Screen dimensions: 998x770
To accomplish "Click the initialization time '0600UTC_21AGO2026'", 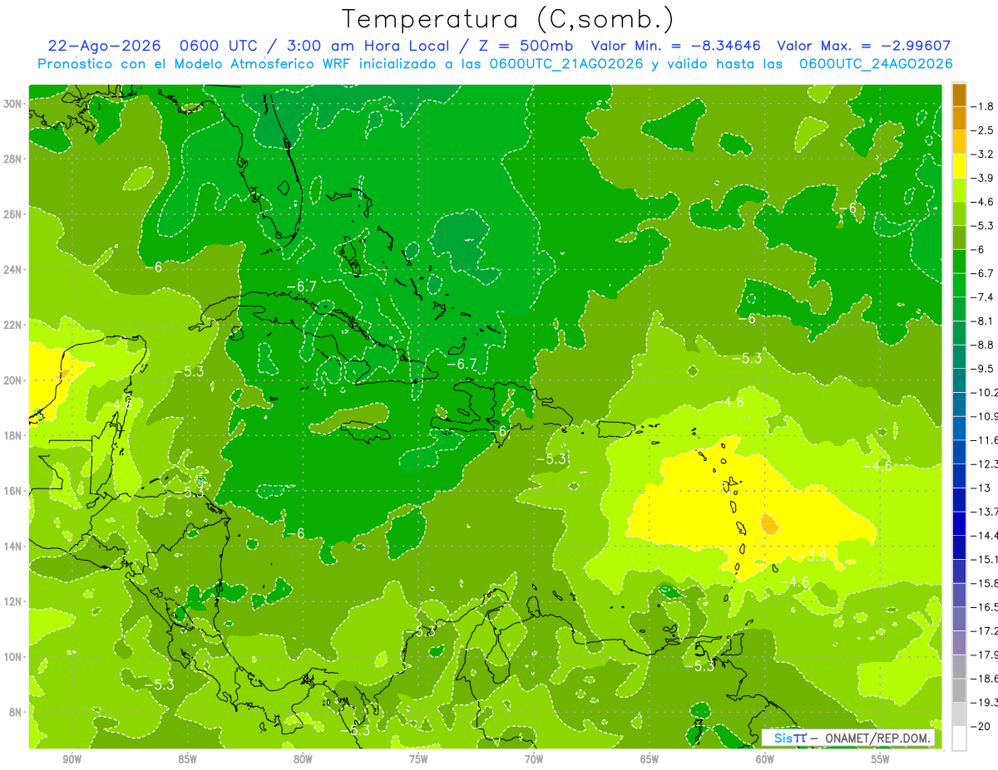I will (x=566, y=64).
